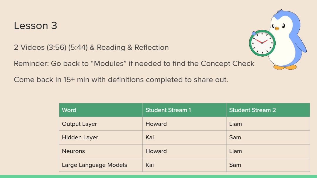This screenshot has height=178, width=317.
Task: Select the "Student Stream 1" column header
Action: coord(184,110)
